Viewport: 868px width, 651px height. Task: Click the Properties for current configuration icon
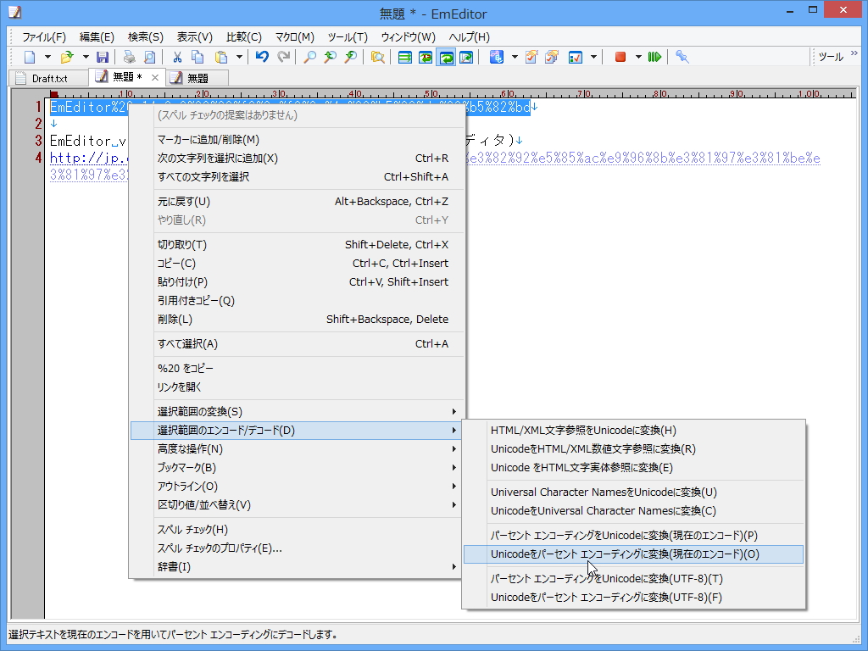(x=531, y=57)
